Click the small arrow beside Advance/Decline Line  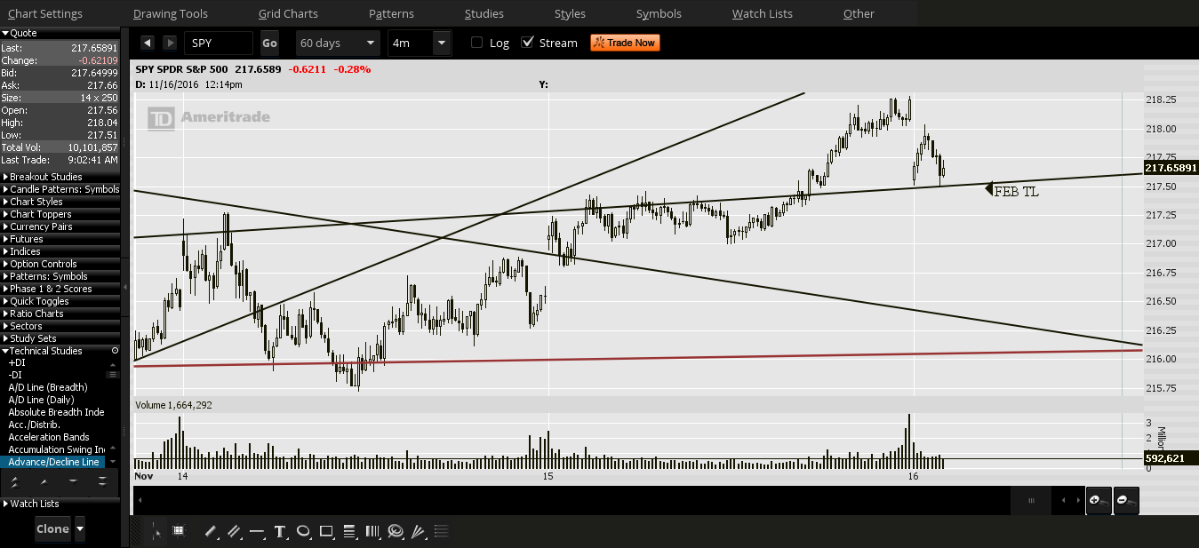point(113,462)
